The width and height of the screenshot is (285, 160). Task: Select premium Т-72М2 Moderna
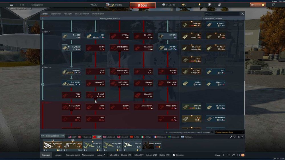click(215, 119)
